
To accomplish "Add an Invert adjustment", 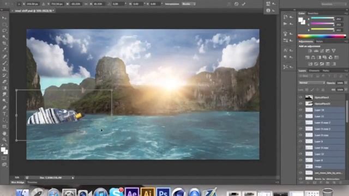I will (x=310, y=64).
